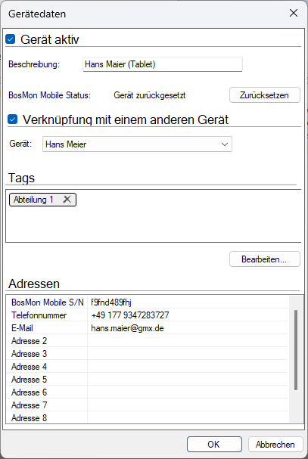Select the Adresse 8 row label

coord(29,418)
